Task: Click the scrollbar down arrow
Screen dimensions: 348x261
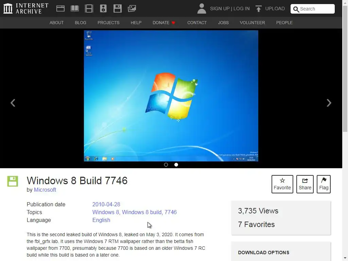Action: click(345, 258)
